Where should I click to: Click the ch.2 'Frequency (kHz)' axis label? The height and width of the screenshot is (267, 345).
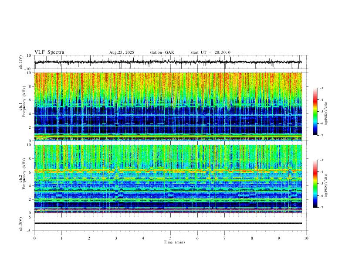pos(24,174)
